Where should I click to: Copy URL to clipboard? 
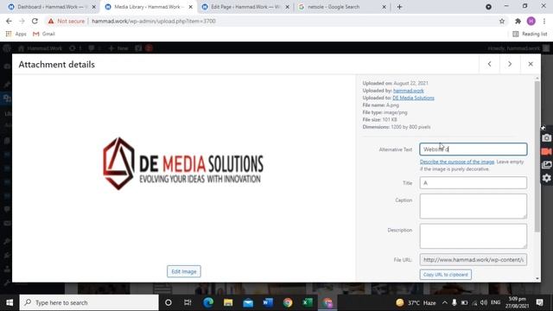[446, 275]
